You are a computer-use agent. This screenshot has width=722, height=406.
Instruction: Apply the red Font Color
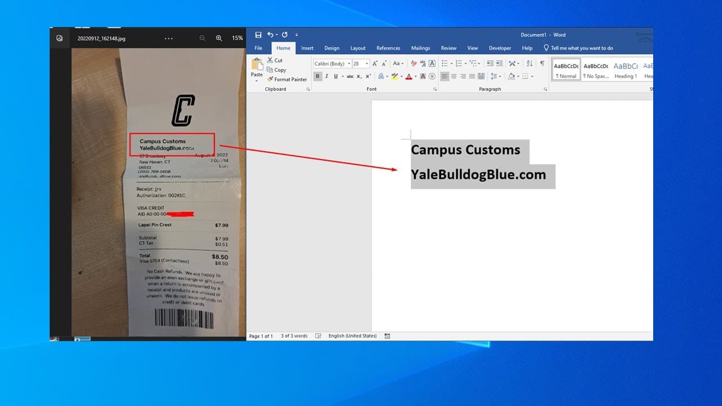[409, 76]
